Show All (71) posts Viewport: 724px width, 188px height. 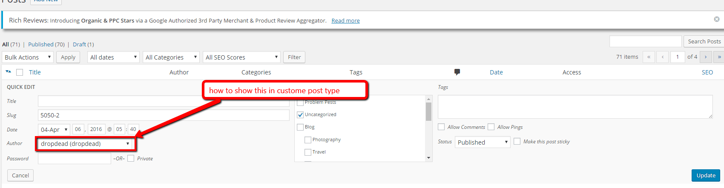tap(11, 44)
